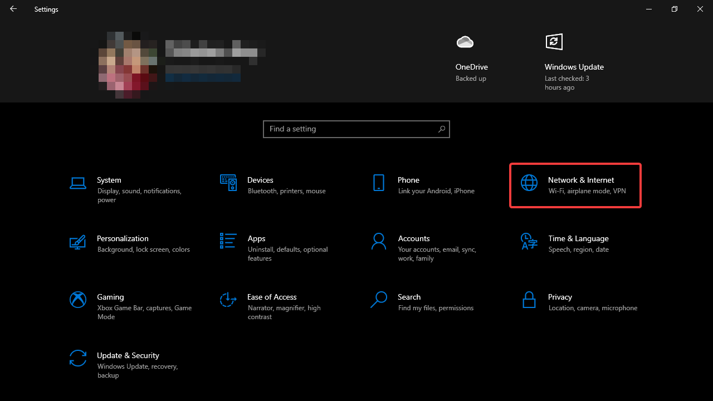Open System settings via the laptop icon

[x=78, y=183]
